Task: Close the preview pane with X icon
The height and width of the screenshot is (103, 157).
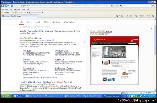Action: click(152, 29)
